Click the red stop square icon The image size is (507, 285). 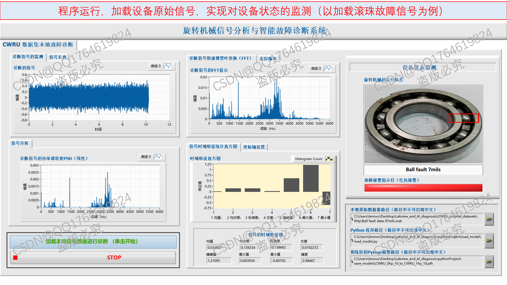point(15,258)
